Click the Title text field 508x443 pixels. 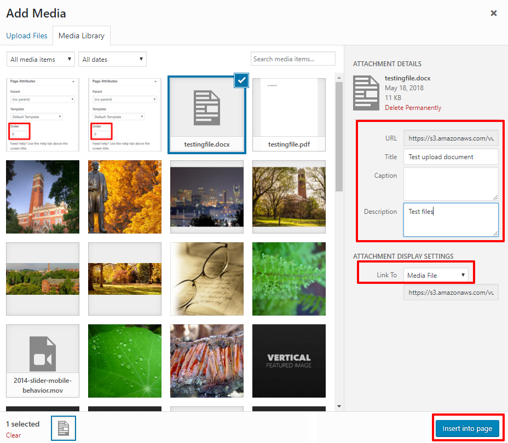coord(451,157)
